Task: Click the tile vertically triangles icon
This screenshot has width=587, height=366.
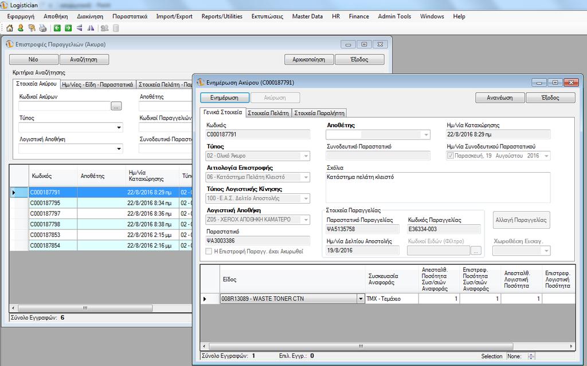Action: pos(91,28)
